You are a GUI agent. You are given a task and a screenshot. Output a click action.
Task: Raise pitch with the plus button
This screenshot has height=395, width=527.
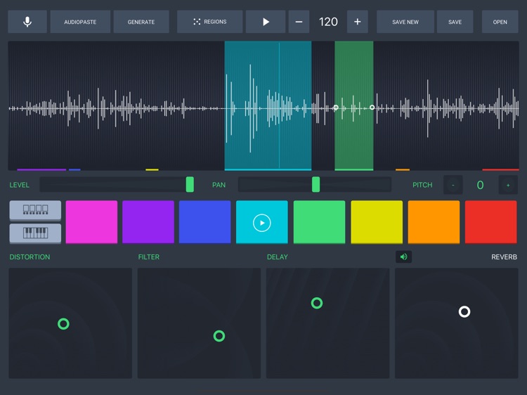508,185
